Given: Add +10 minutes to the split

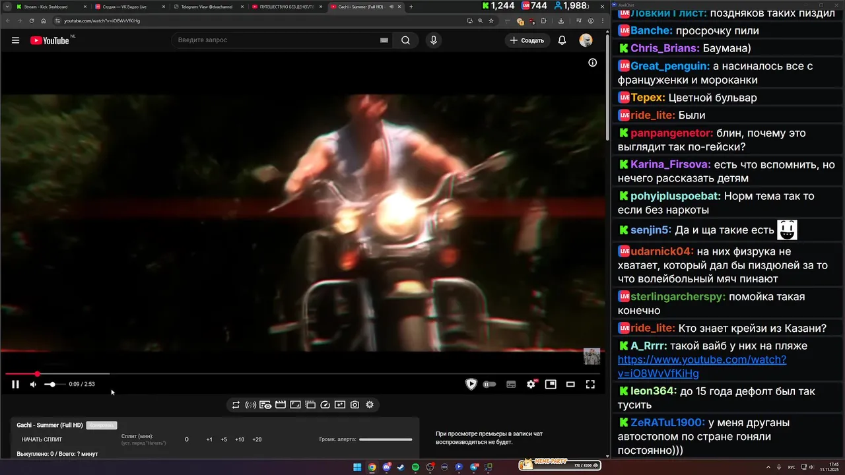Looking at the screenshot, I should pos(240,439).
